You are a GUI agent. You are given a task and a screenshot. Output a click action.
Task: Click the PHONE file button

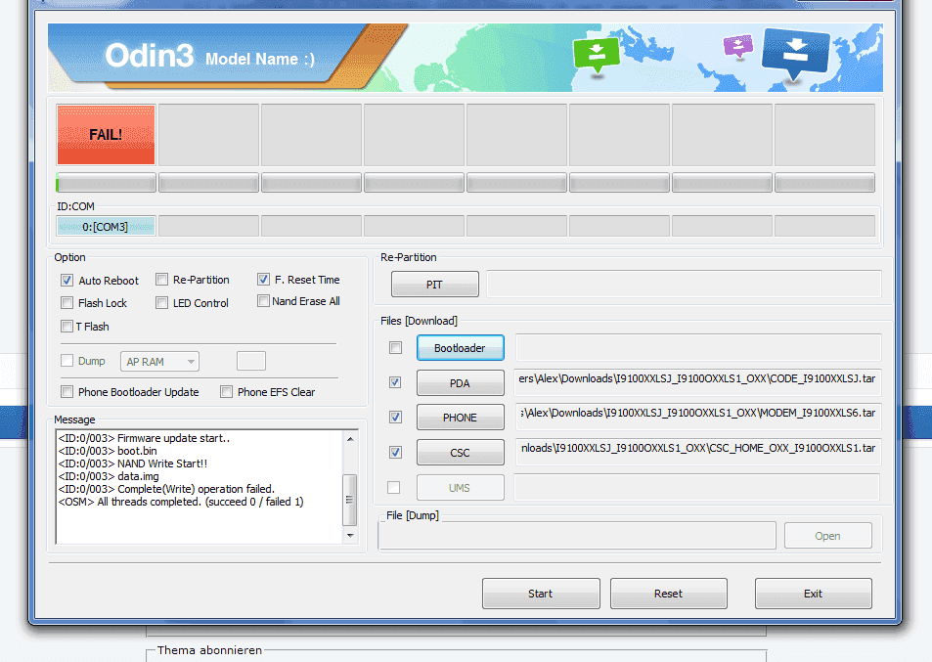(x=460, y=418)
